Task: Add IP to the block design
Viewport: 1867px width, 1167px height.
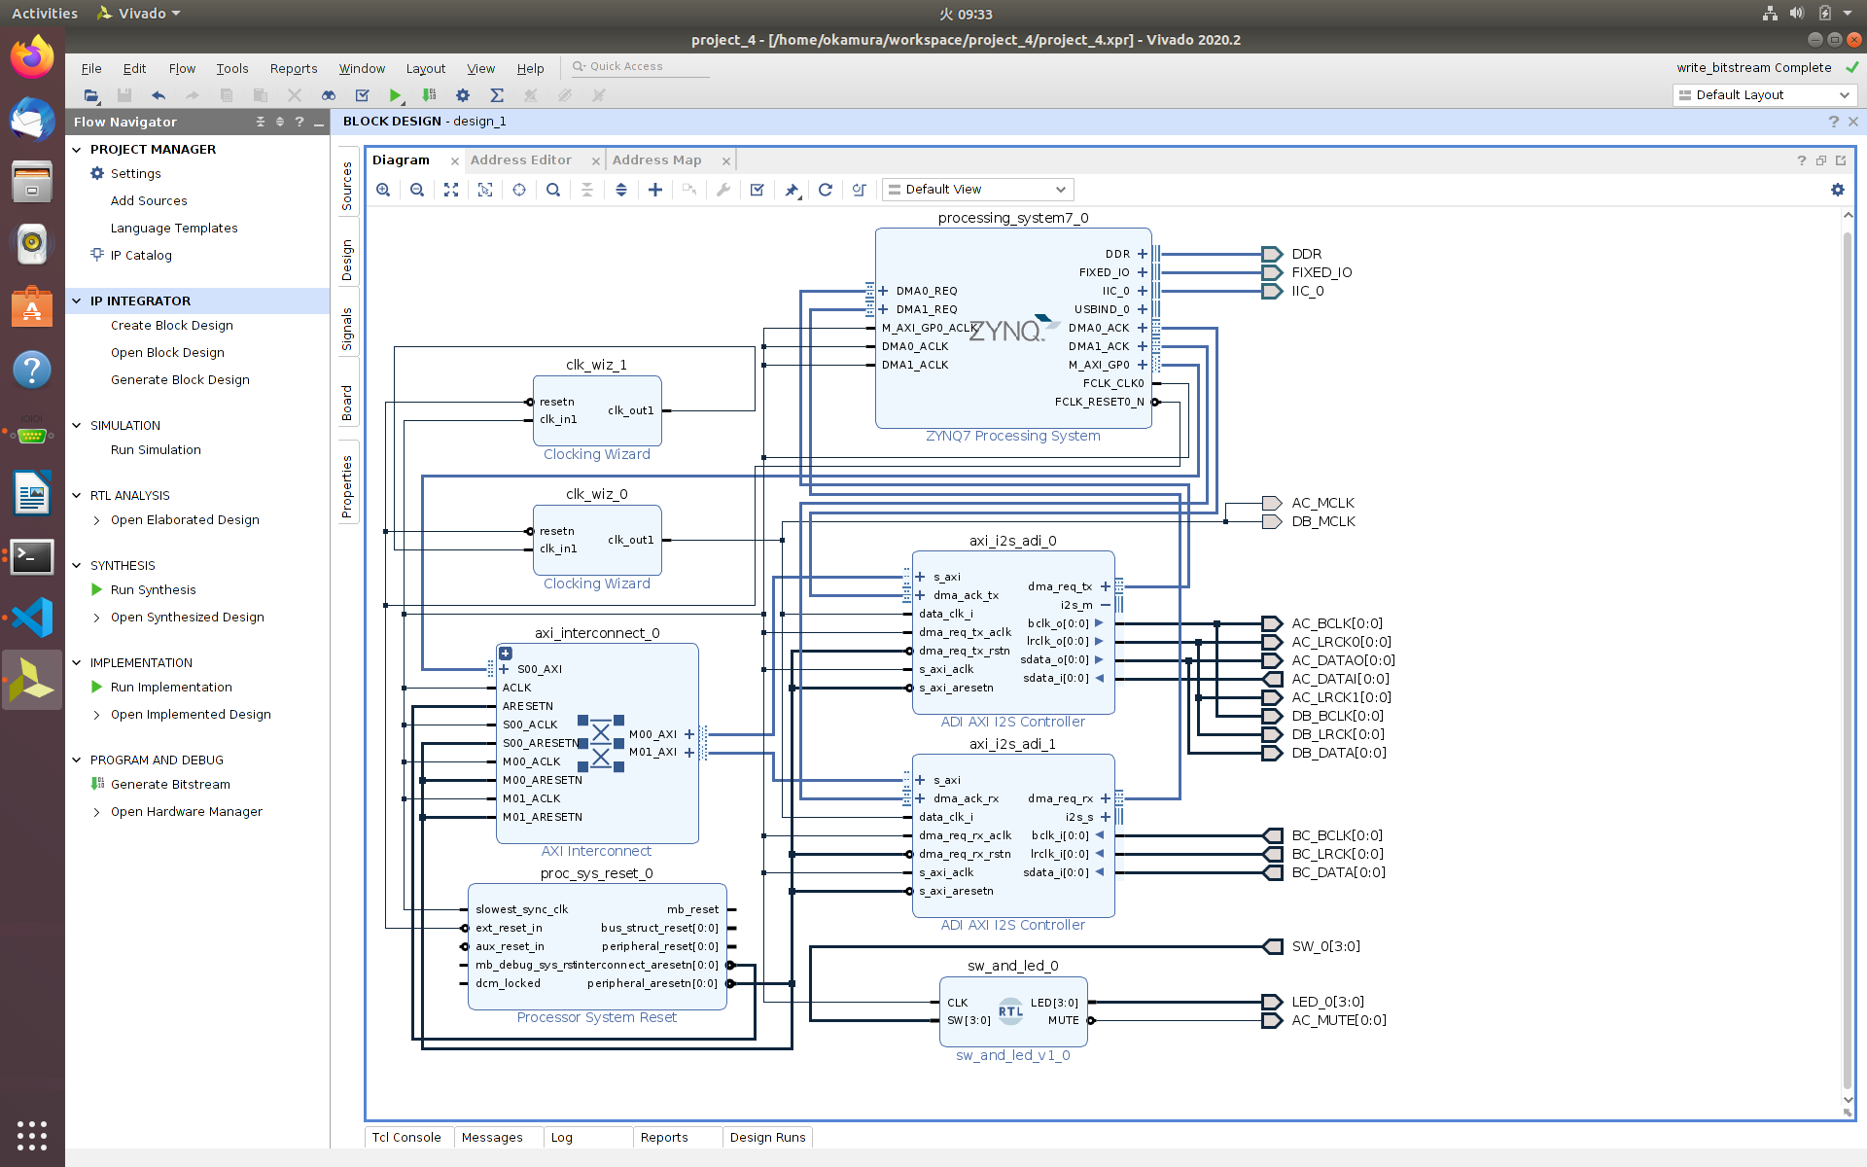Action: (x=655, y=190)
